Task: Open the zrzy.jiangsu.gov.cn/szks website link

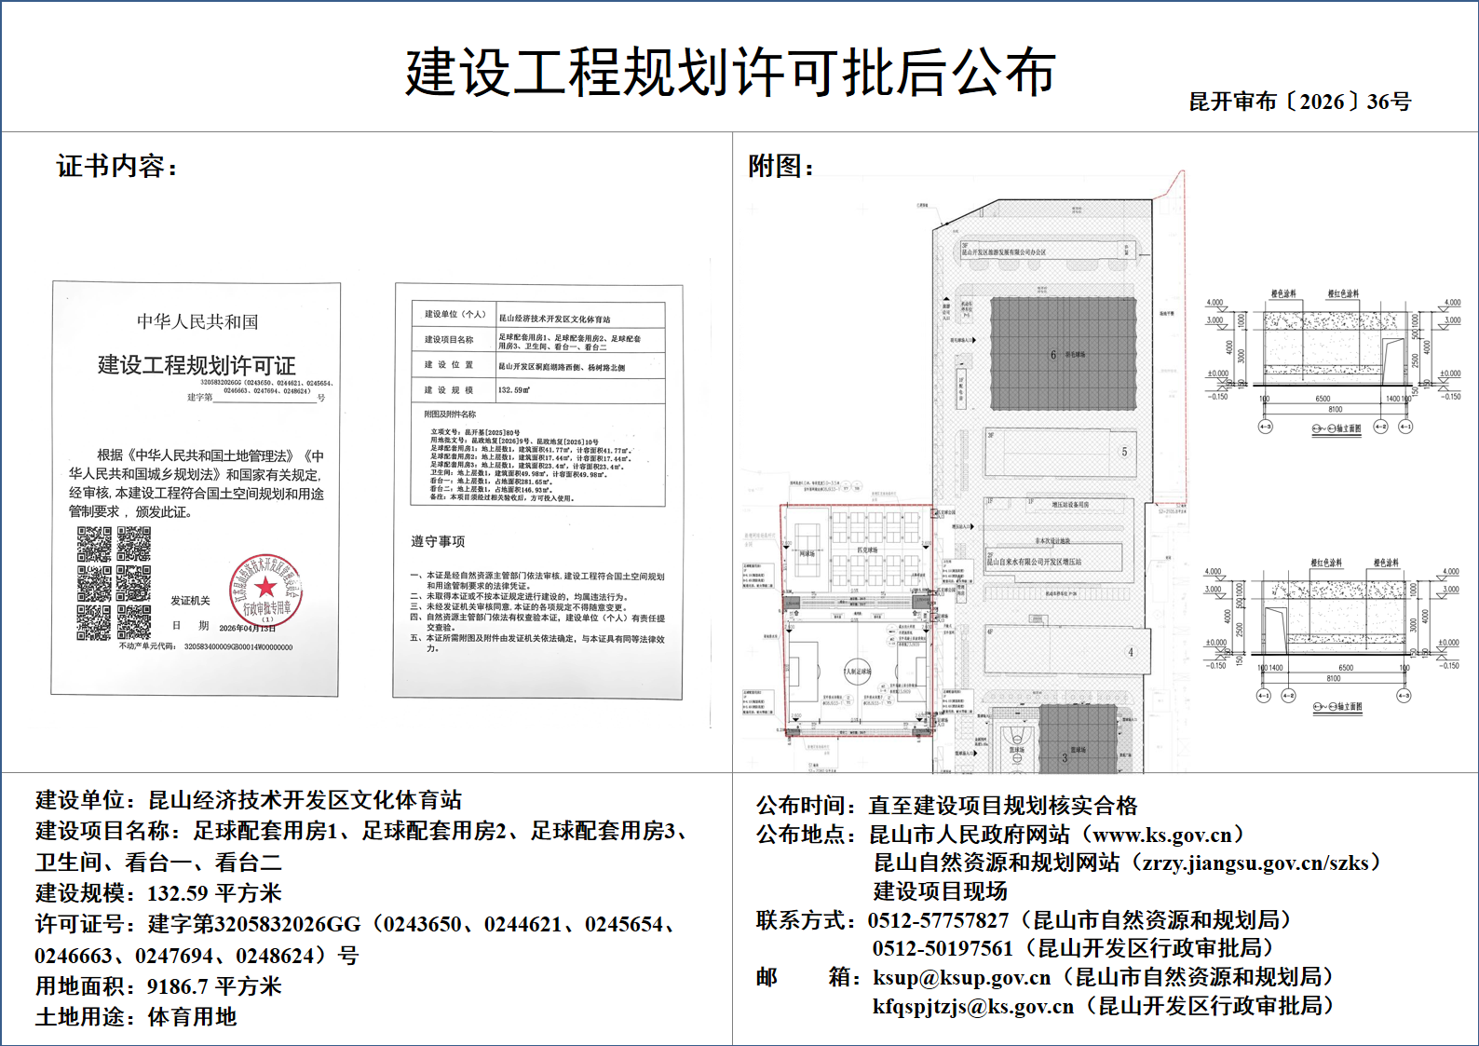Action: coord(1255,863)
